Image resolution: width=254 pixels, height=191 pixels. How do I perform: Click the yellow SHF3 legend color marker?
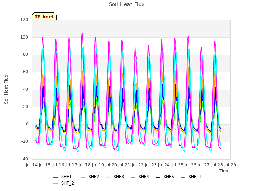coord(108,177)
